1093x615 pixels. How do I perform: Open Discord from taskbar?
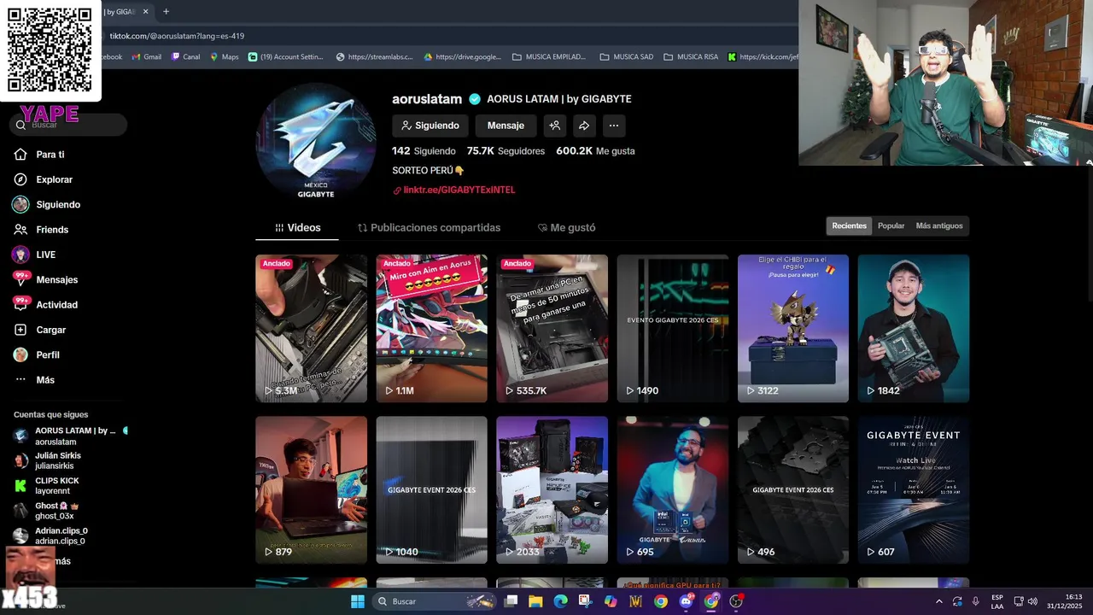tap(686, 601)
